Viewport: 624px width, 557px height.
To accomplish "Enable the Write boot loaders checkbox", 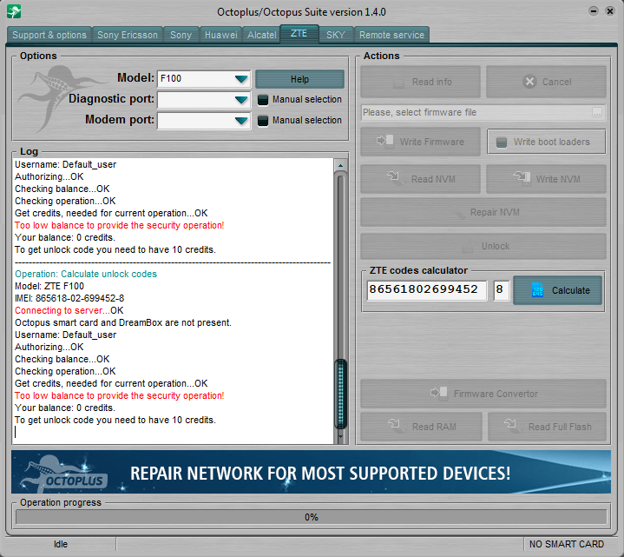I will (502, 142).
